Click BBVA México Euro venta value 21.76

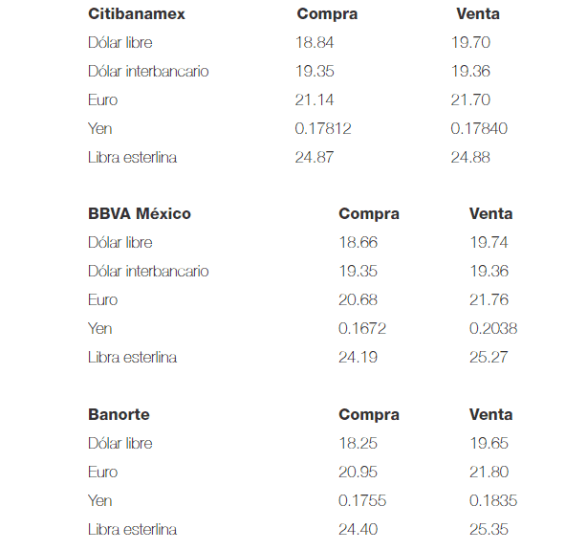[x=489, y=300]
